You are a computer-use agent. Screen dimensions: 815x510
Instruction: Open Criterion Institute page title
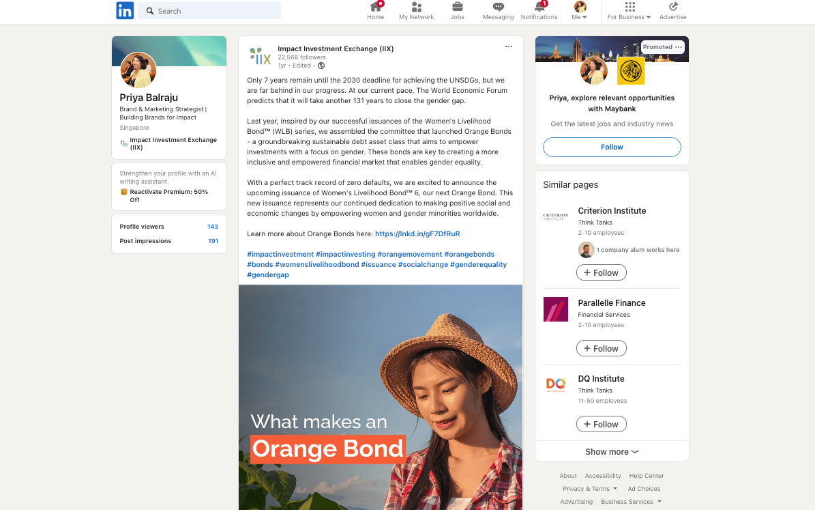[x=612, y=211]
